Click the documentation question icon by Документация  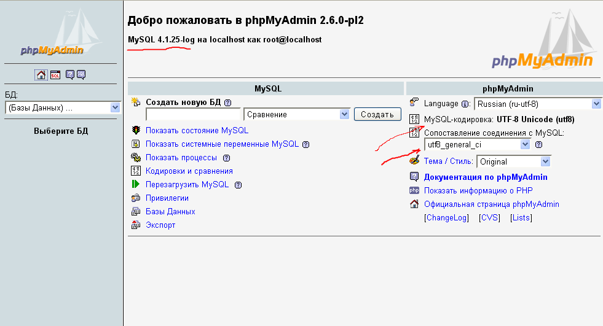pyautogui.click(x=414, y=177)
